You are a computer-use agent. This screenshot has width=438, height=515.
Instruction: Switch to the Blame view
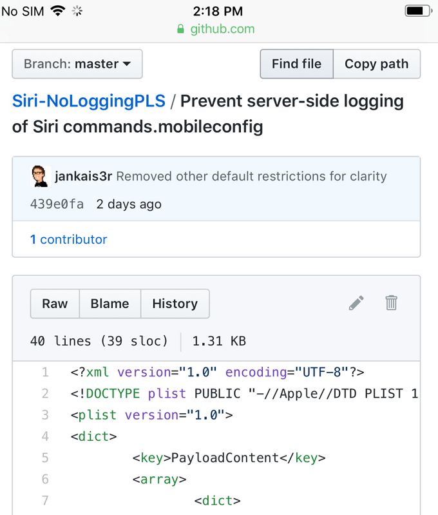point(110,304)
